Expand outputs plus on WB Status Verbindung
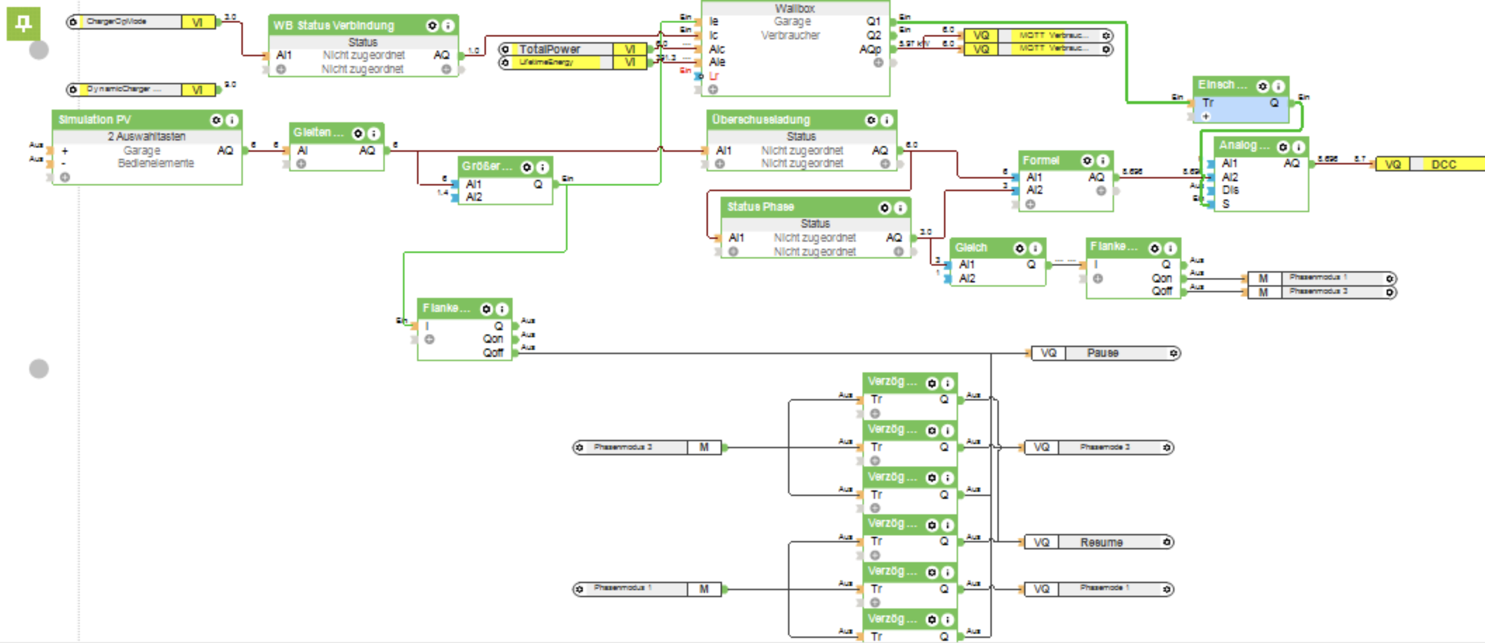 (x=446, y=69)
